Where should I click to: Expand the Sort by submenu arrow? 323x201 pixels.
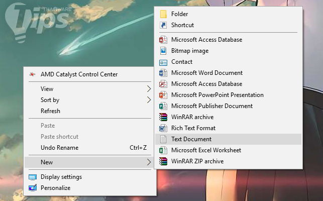coord(149,100)
